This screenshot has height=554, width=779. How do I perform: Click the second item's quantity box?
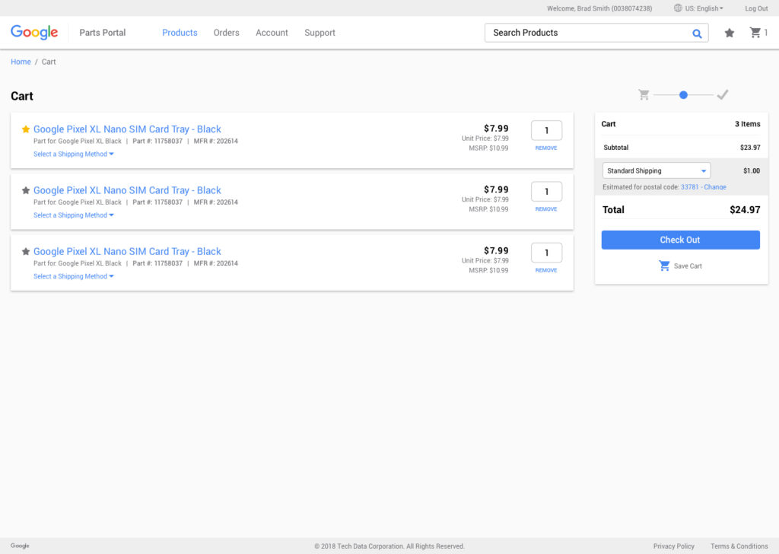point(546,192)
